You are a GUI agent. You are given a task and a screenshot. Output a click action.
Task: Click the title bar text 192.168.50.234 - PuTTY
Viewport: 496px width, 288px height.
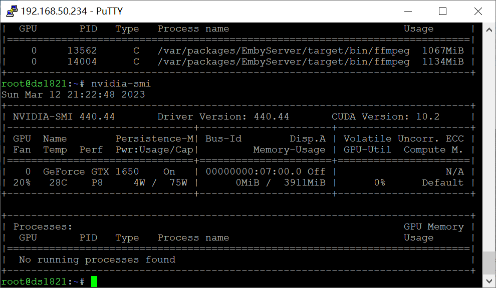click(72, 11)
